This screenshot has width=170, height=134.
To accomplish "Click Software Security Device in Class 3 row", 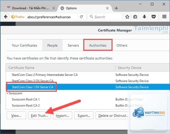I will [132, 81].
